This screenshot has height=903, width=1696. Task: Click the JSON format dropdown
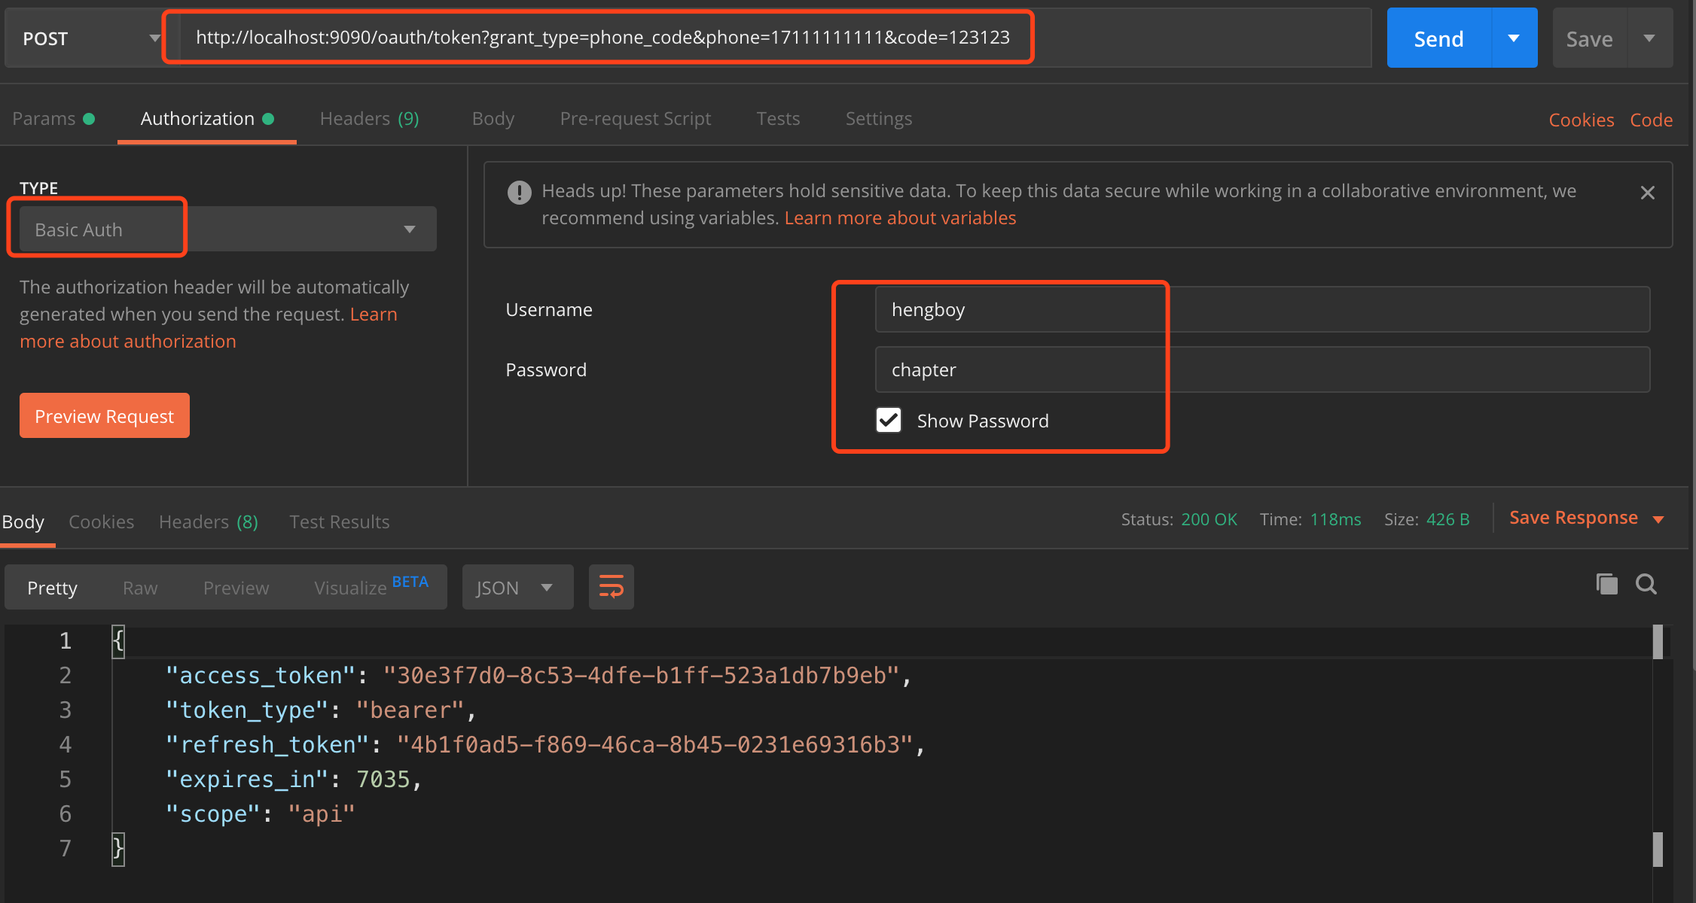click(513, 587)
